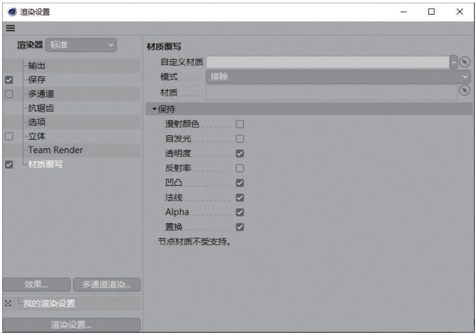Disable the 材质覆写 checkbox in sidebar

point(9,165)
